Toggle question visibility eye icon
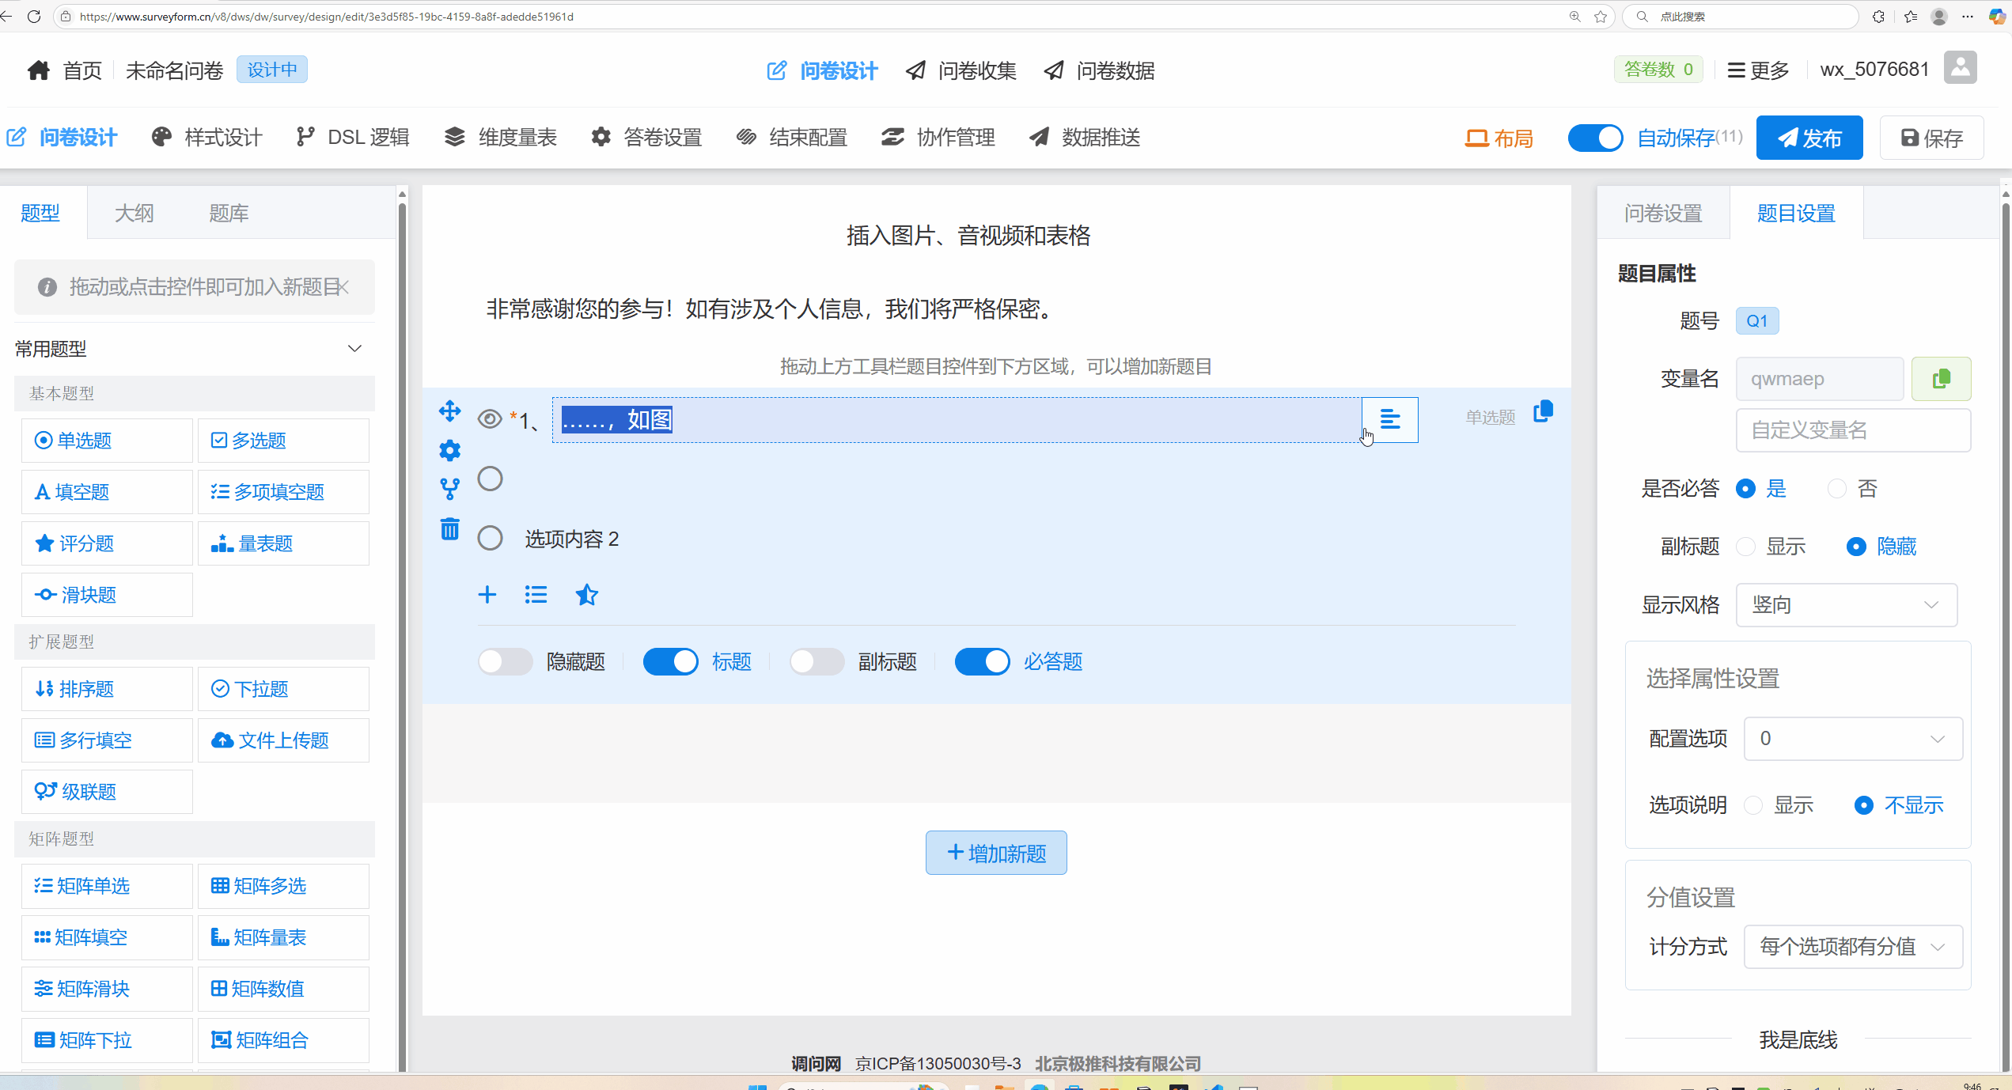The image size is (2012, 1090). point(490,419)
